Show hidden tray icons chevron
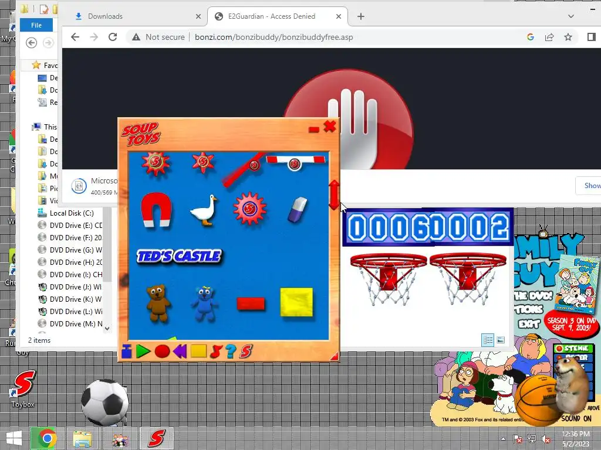Viewport: 601px width, 450px height. tap(503, 438)
